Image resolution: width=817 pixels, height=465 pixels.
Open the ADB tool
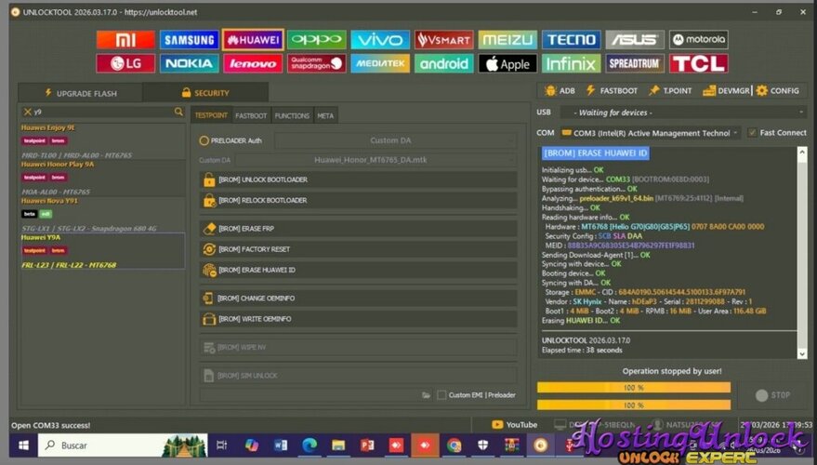tap(560, 91)
